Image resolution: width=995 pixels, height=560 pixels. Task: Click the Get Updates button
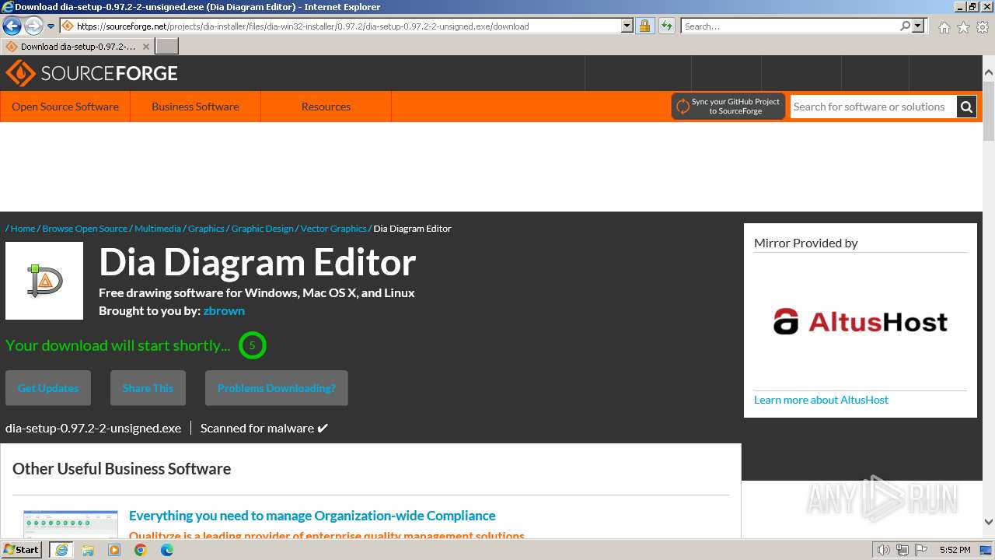pyautogui.click(x=48, y=388)
